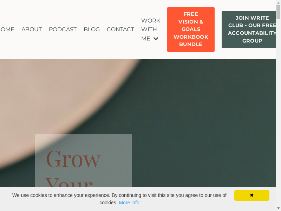Viewport: 281px width, 211px height.
Task: Click the scrollbar down arrow
Action: (278, 209)
